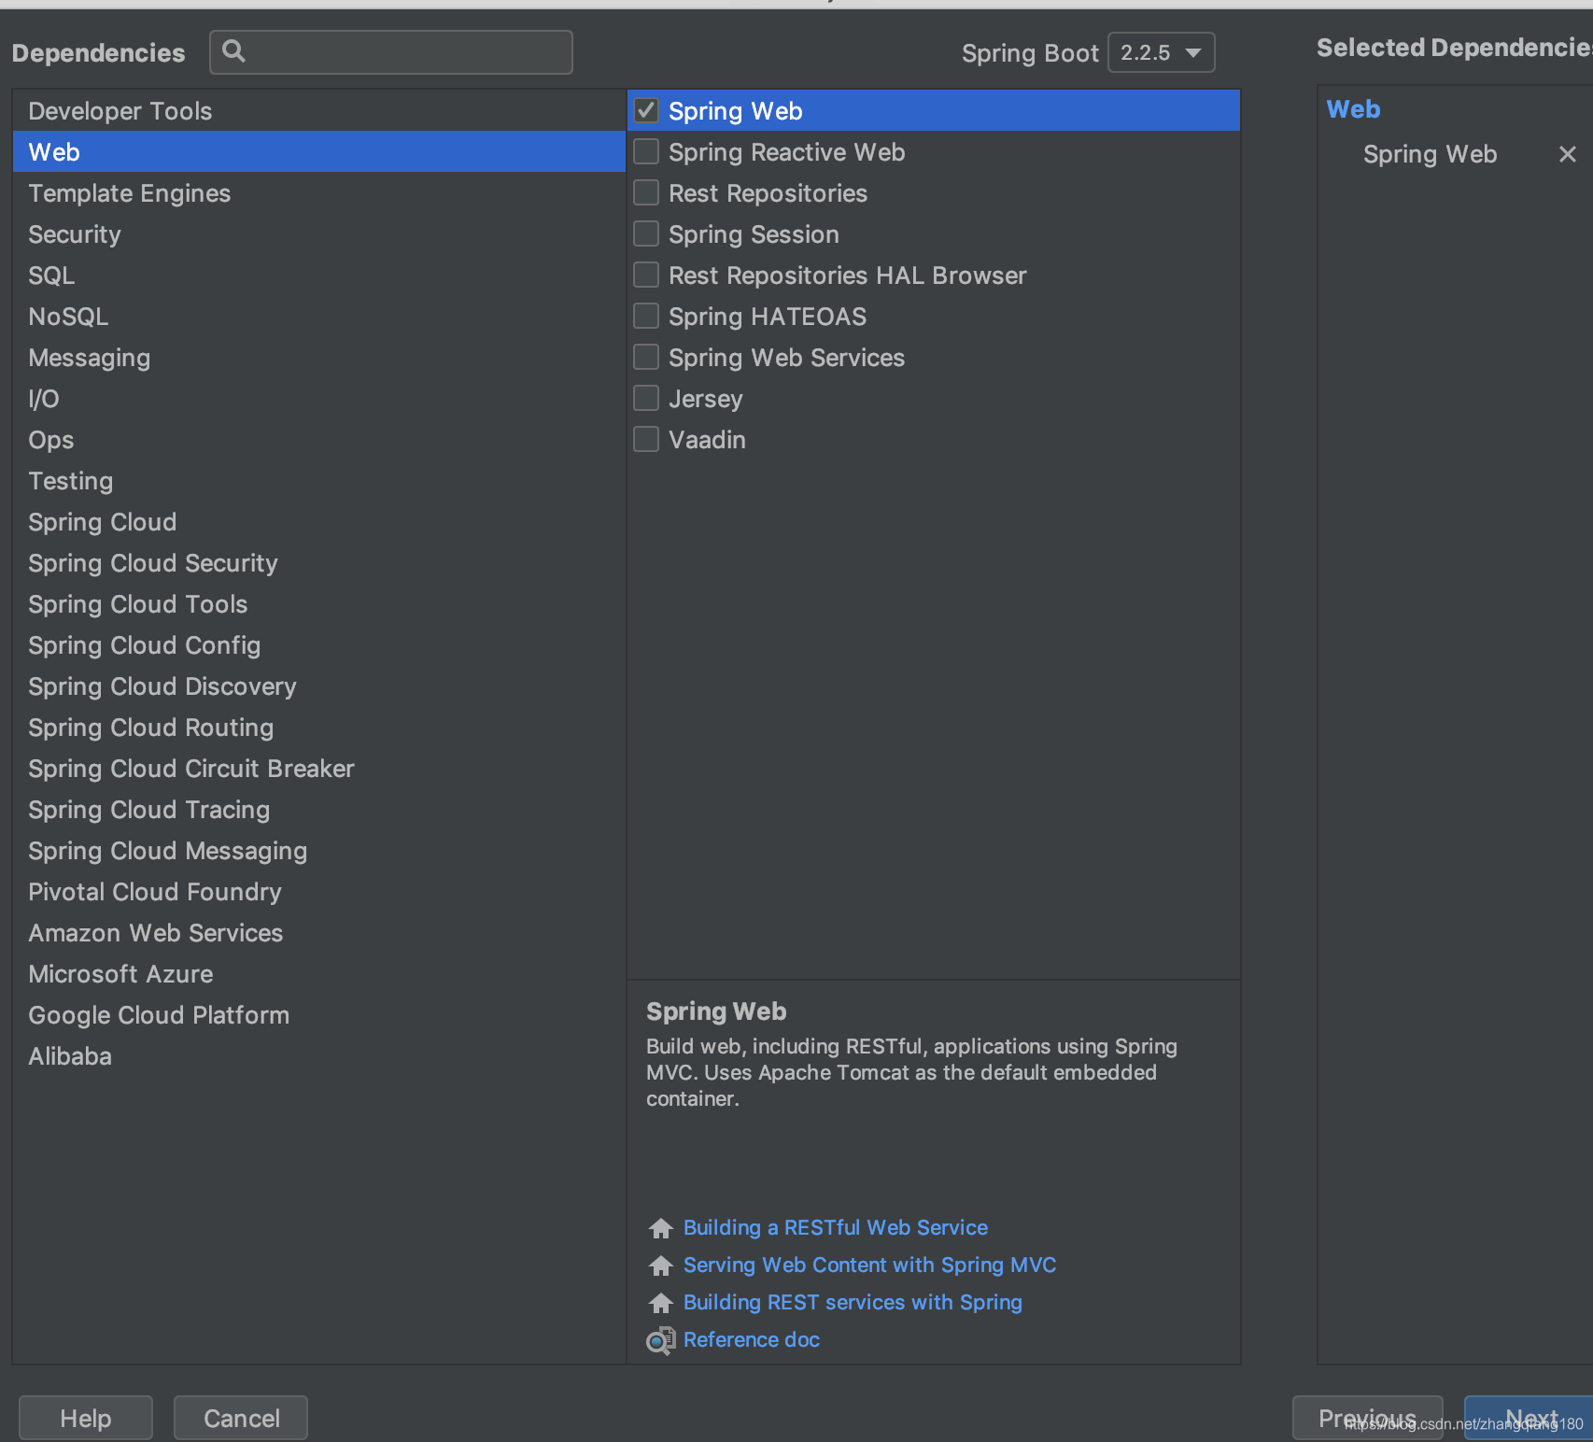The image size is (1593, 1442).
Task: Check the Vaadin checkbox
Action: [x=646, y=439]
